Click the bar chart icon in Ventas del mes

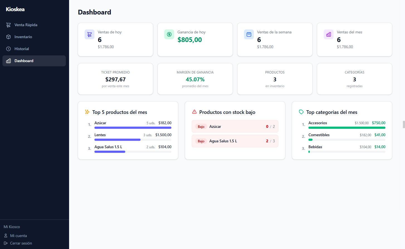329,35
